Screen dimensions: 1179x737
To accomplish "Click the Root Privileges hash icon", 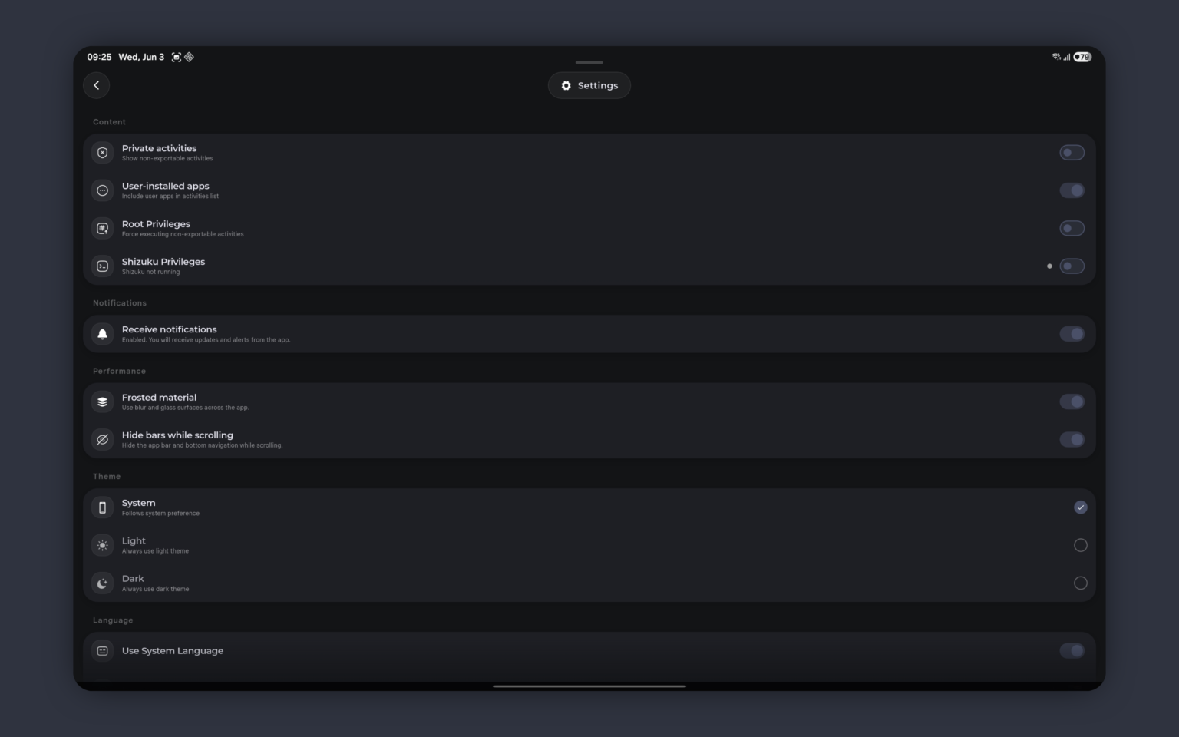I will [x=102, y=228].
